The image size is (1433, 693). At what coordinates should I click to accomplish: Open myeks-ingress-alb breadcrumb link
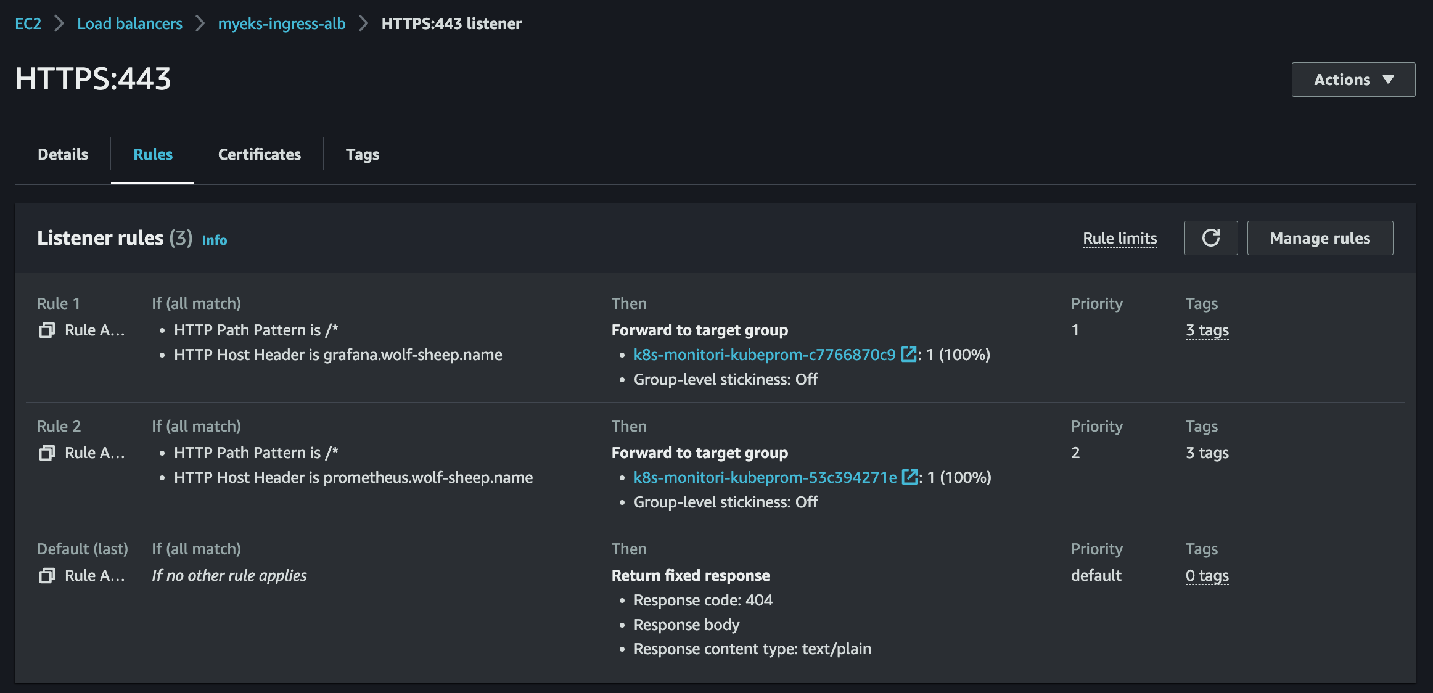pyautogui.click(x=282, y=23)
